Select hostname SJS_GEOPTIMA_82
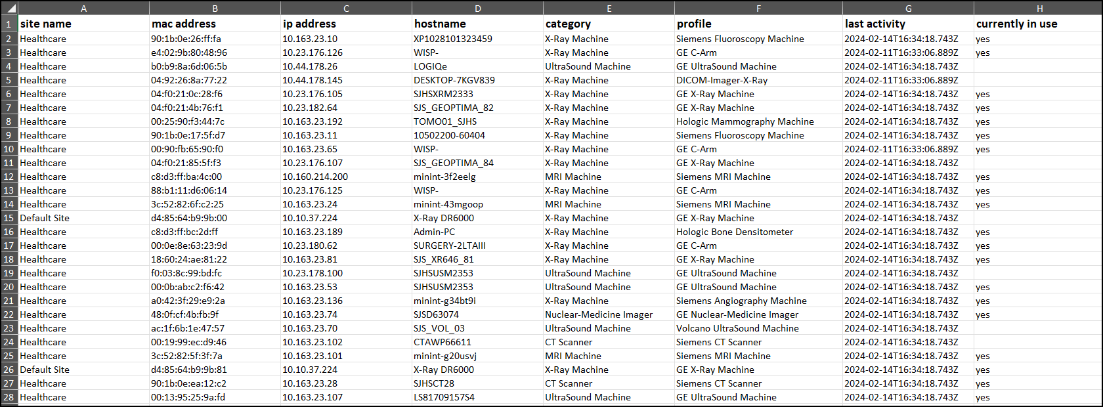 [478, 108]
